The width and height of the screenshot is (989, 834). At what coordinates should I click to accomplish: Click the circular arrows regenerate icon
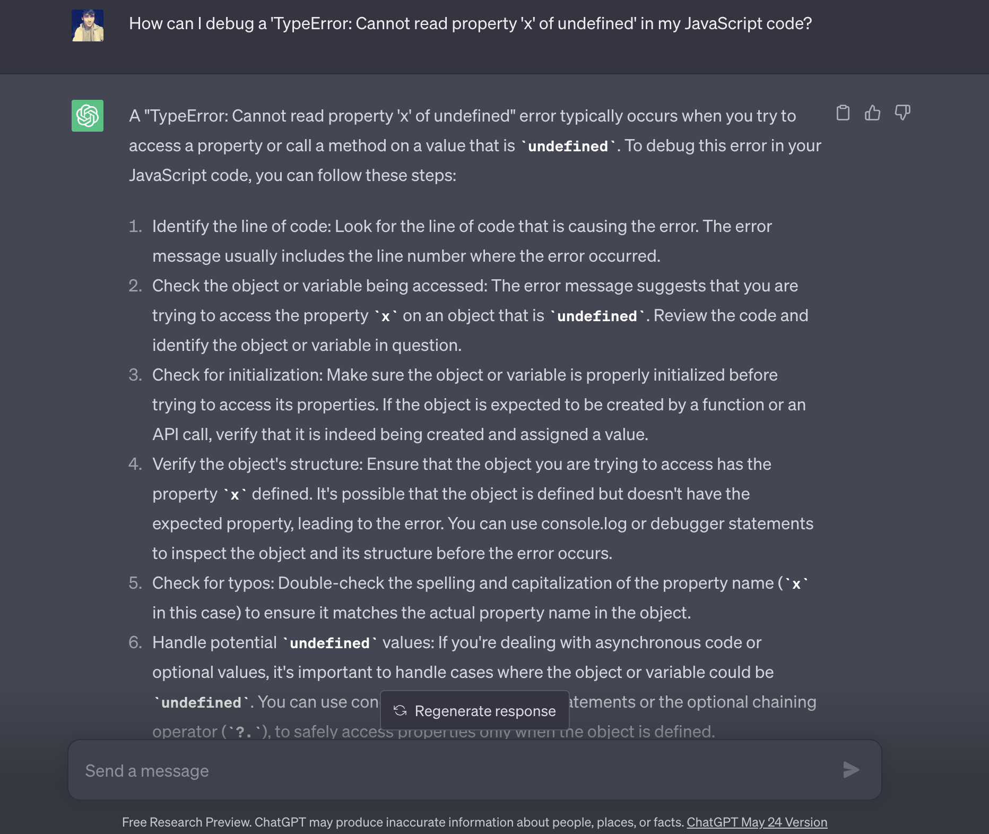(400, 711)
